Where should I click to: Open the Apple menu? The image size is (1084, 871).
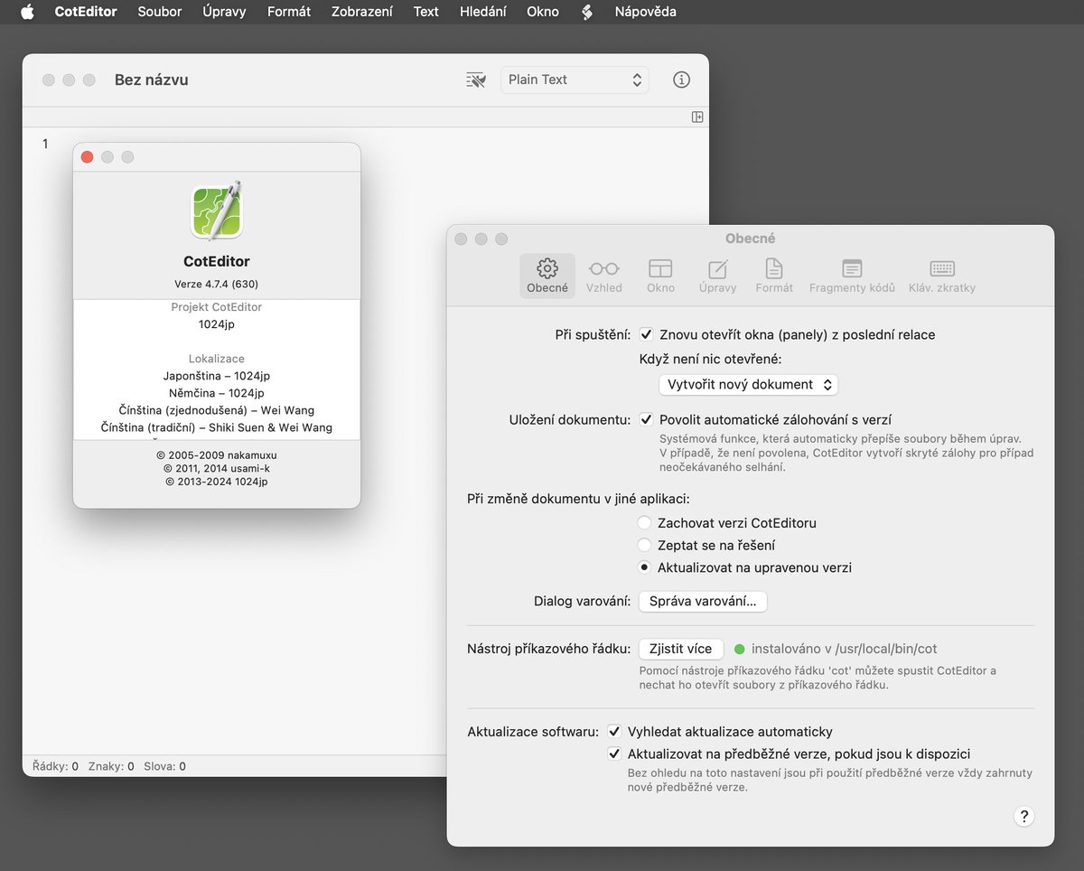click(x=27, y=12)
